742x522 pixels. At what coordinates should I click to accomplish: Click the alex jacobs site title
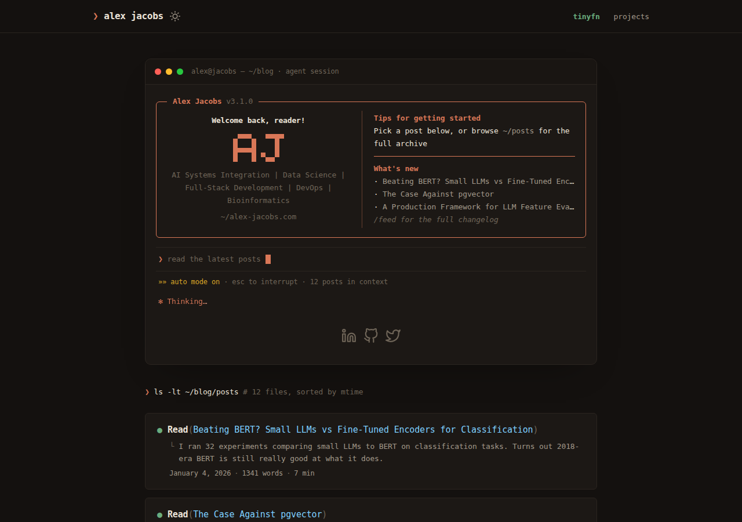pos(133,16)
